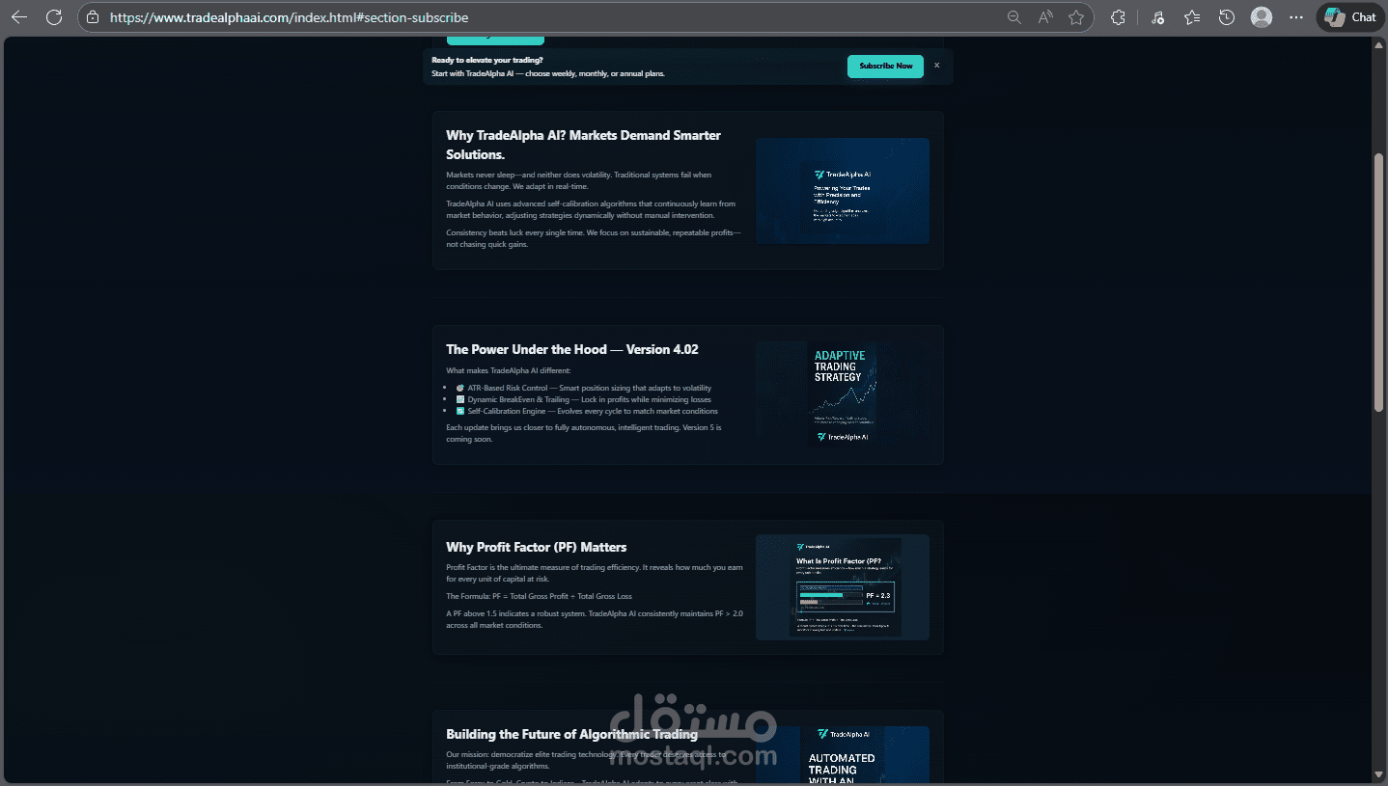Viewport: 1388px width, 786px height.
Task: Open the Powering Your Trades thumbnail
Action: click(843, 191)
